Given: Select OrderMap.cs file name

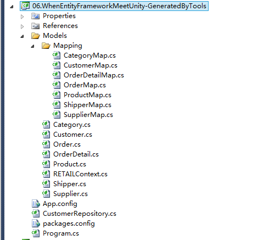Looking at the screenshot, I should [85, 85].
